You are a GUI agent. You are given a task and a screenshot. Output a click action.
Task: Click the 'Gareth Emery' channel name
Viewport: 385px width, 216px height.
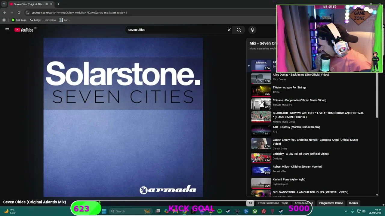(x=280, y=148)
